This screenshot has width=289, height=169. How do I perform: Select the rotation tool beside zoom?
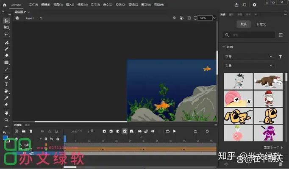pyautogui.click(x=181, y=18)
